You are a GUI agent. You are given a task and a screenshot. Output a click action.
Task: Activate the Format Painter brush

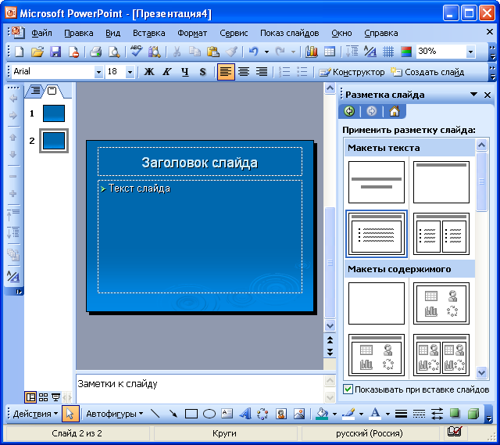(232, 52)
